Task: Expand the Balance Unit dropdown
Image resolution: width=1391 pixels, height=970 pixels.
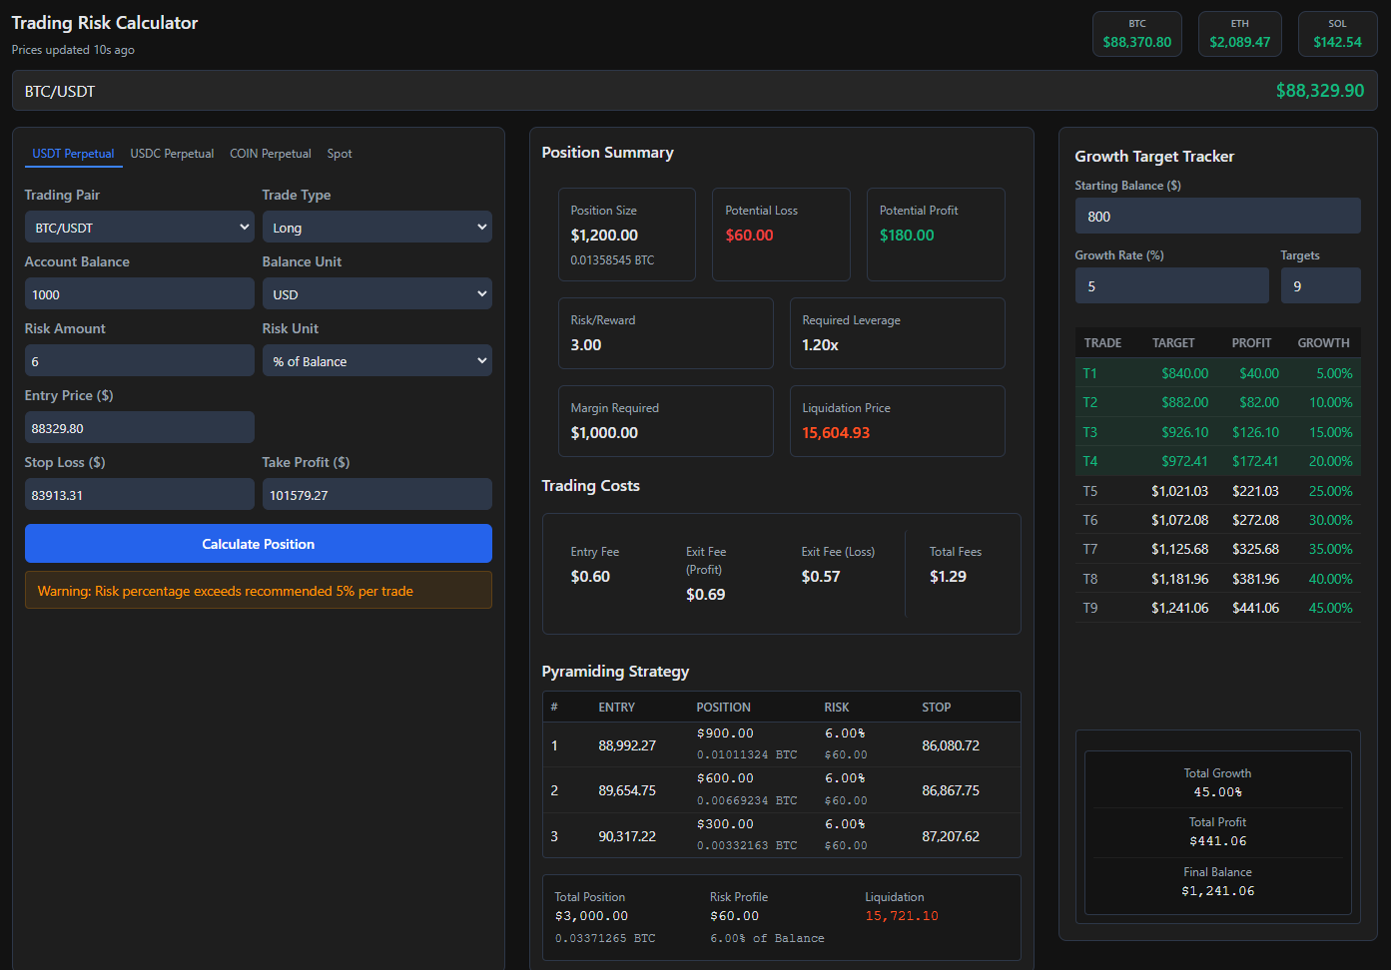Action: pos(377,294)
